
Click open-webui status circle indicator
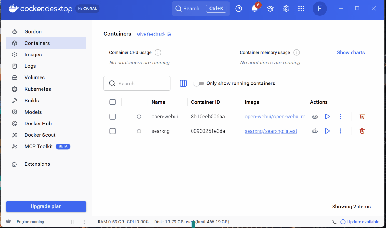point(139,117)
